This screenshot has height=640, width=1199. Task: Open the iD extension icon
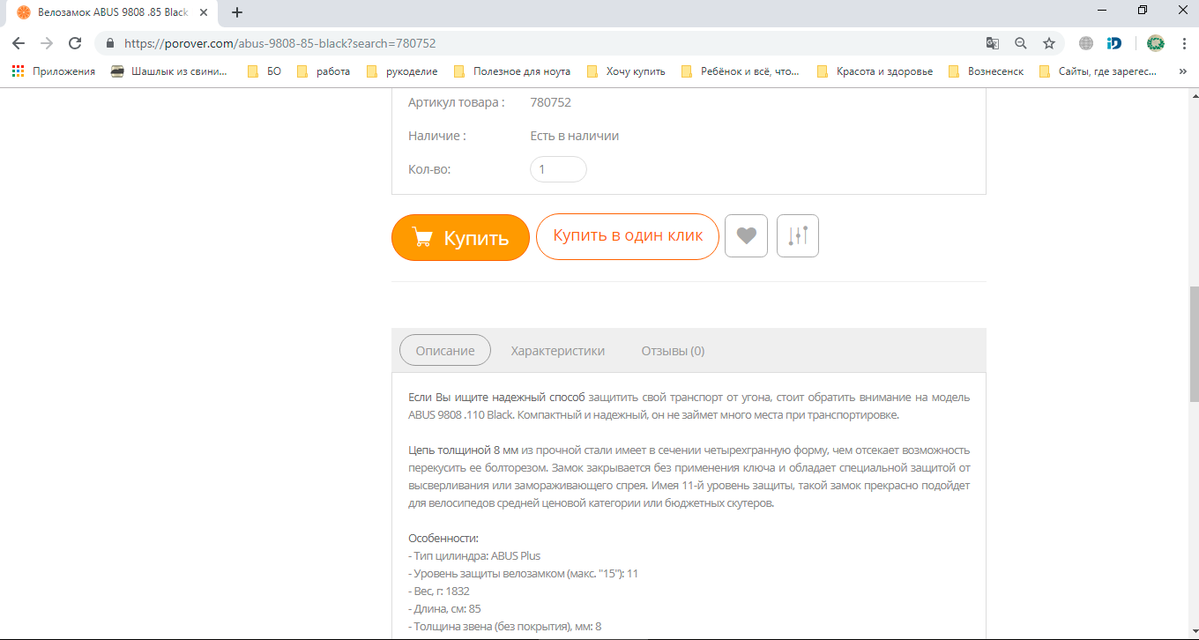point(1114,43)
